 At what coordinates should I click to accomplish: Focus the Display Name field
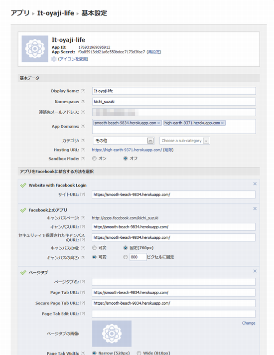174,91
